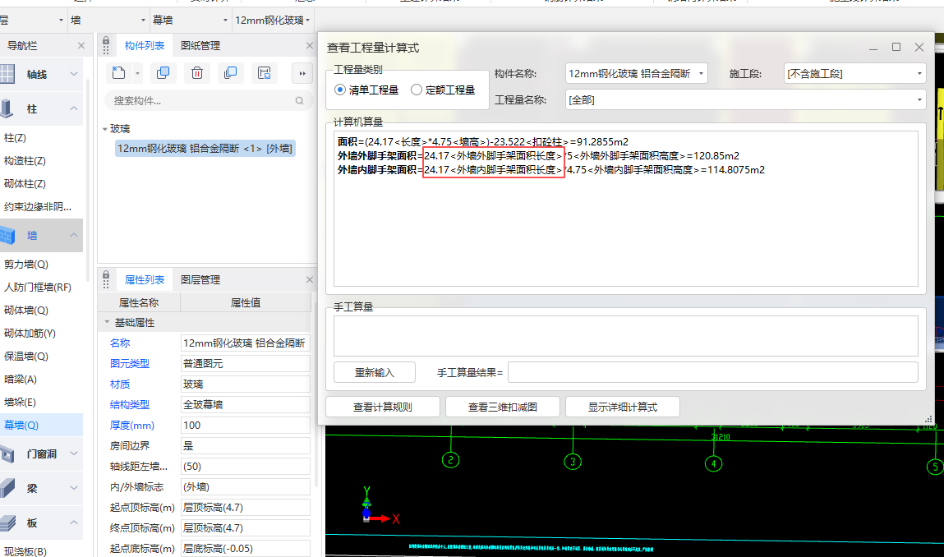
Task: Click the 厚度(mm) value 100
Action: point(246,425)
